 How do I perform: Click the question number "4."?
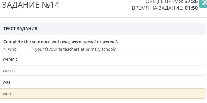5,49
